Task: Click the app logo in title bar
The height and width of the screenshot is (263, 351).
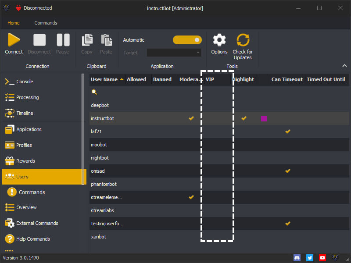Action: point(6,8)
